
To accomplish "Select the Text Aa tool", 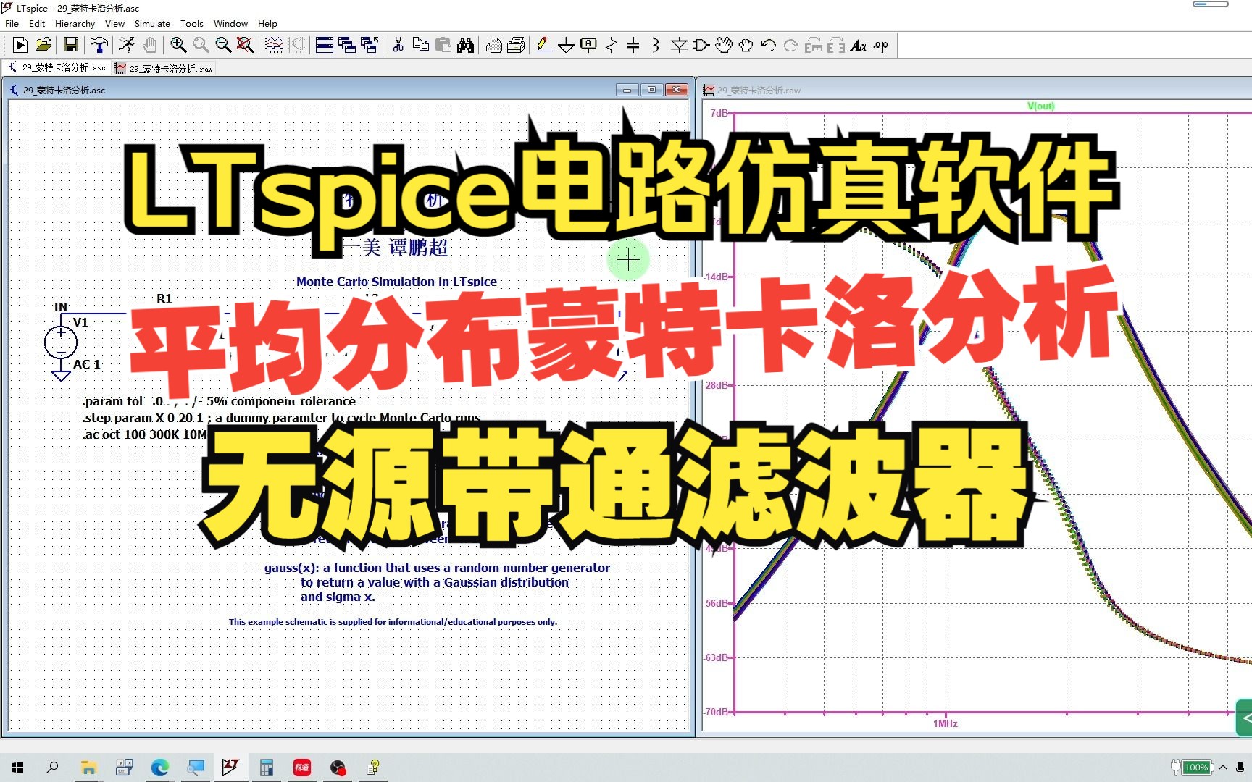I will tap(859, 46).
